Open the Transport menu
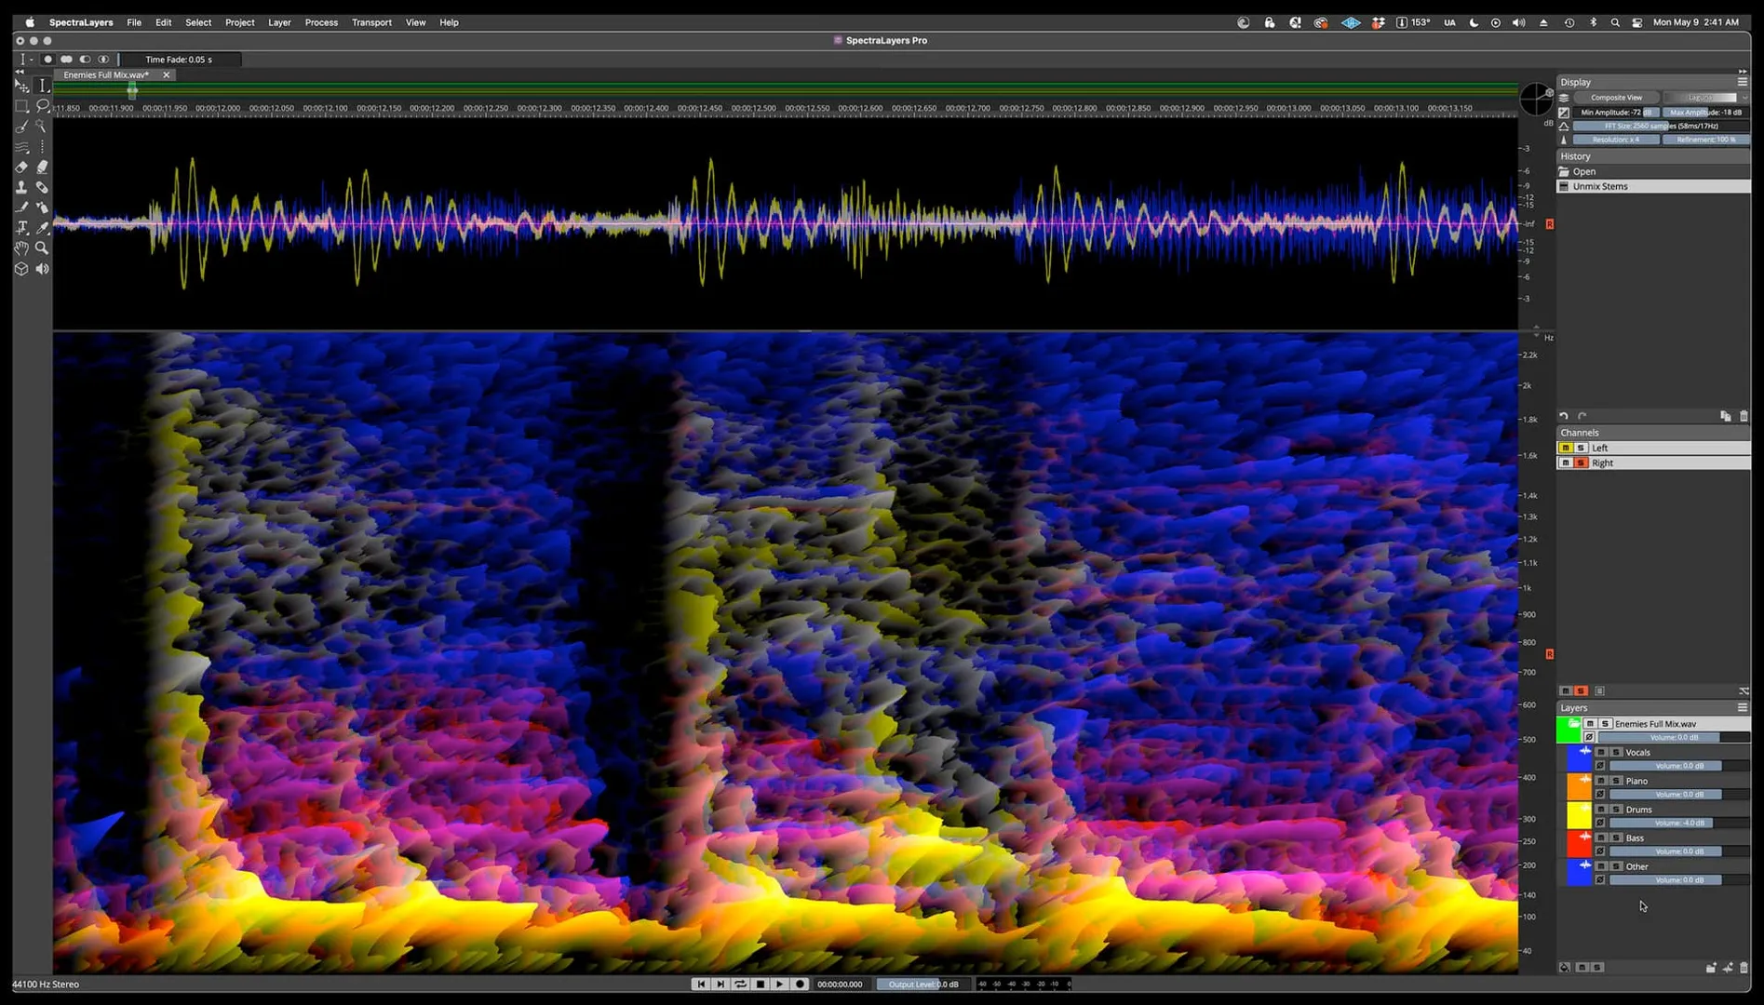 (x=371, y=22)
